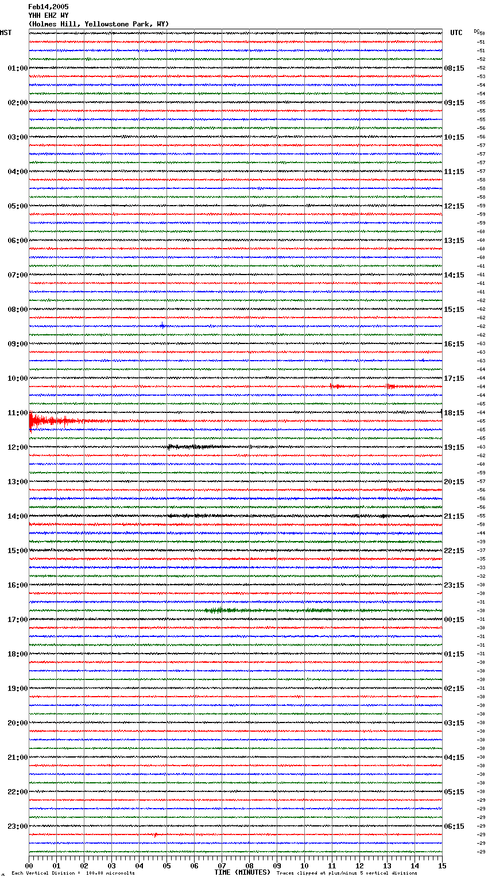Screen dimensions: 488x881
Task: Click the 23:15 UTC row label
Action: coord(454,585)
